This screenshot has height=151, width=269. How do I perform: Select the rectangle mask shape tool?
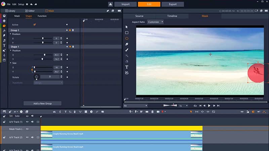(127, 33)
